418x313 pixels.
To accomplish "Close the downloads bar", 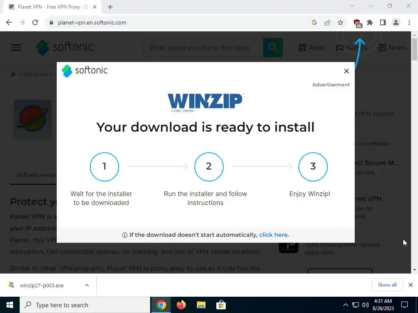I will coord(411,285).
